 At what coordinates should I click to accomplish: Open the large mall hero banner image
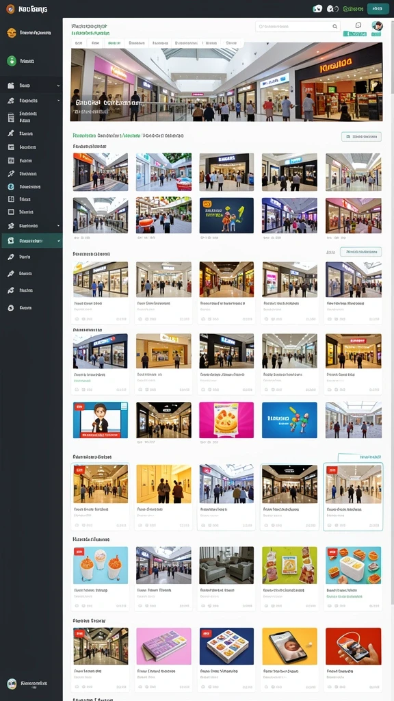pos(226,82)
